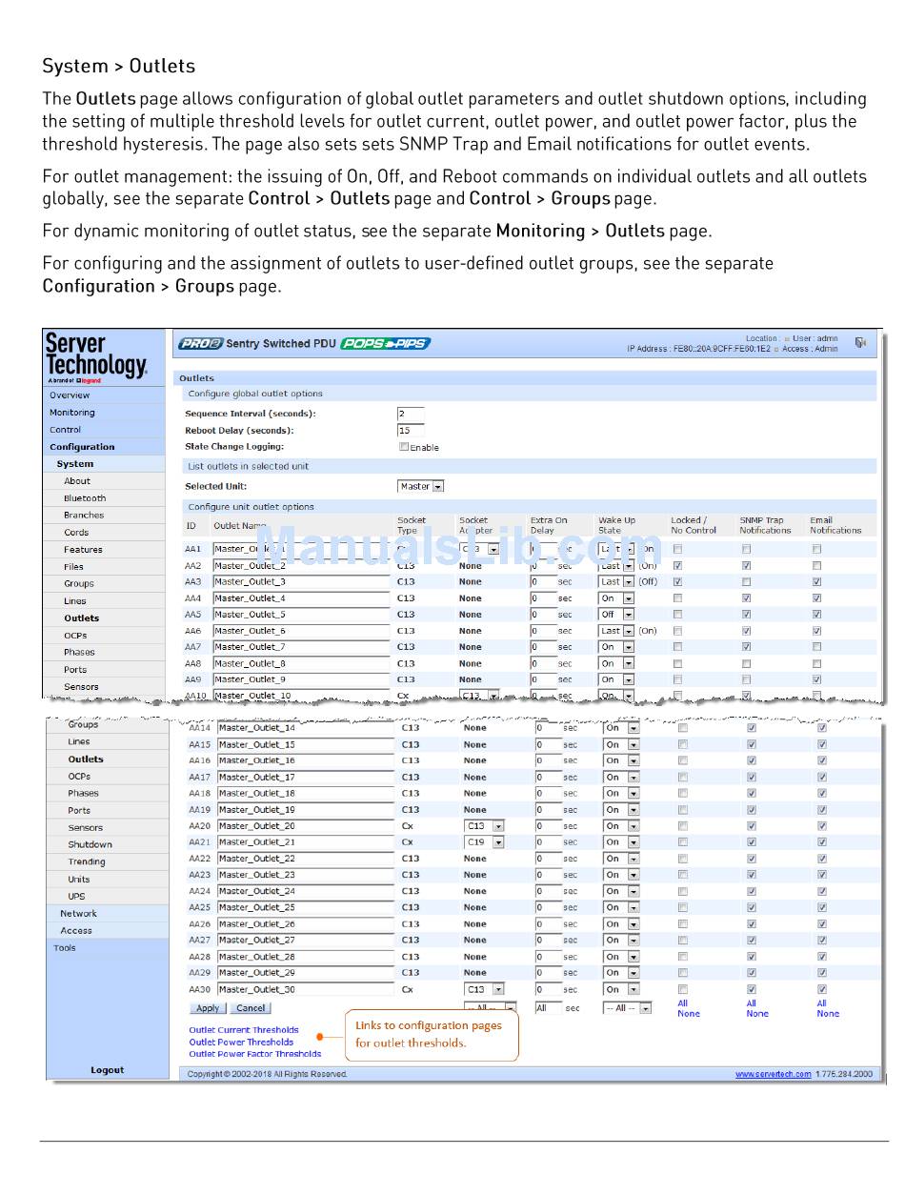
Task: Open Socket Adapter dropdown for Master_Outlet_30
Action: pyautogui.click(x=484, y=989)
